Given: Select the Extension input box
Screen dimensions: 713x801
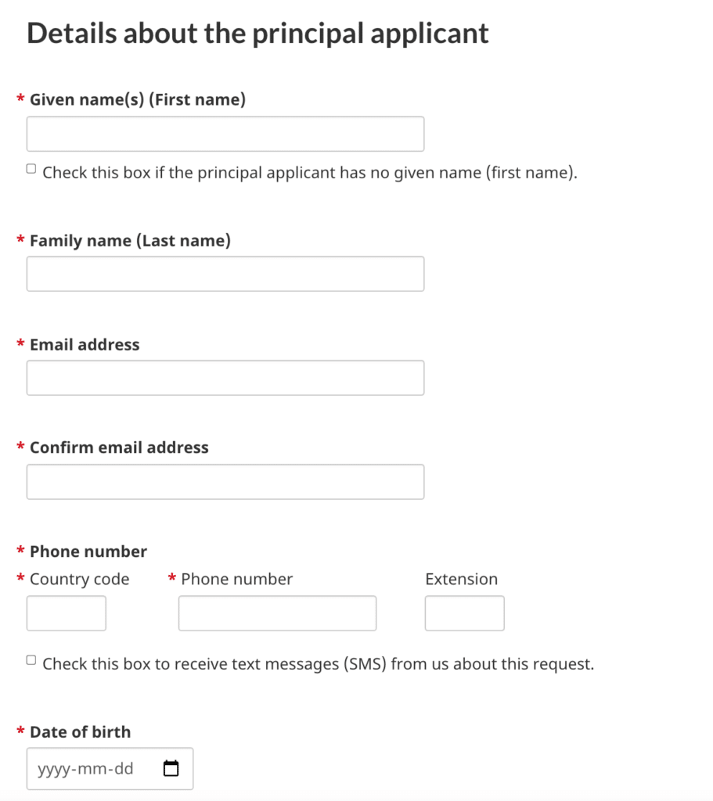Looking at the screenshot, I should pos(465,613).
